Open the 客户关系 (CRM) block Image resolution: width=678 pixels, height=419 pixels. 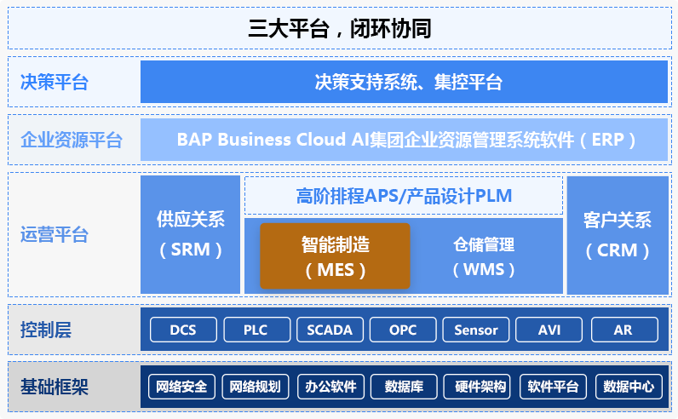coord(618,235)
